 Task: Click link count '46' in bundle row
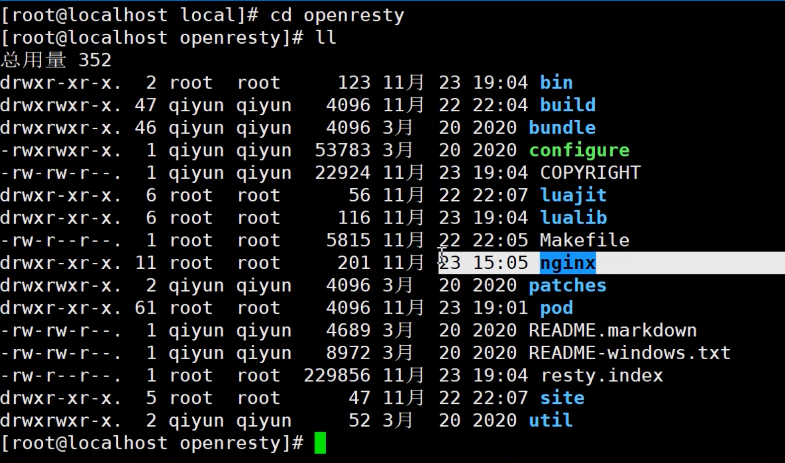[x=146, y=128]
